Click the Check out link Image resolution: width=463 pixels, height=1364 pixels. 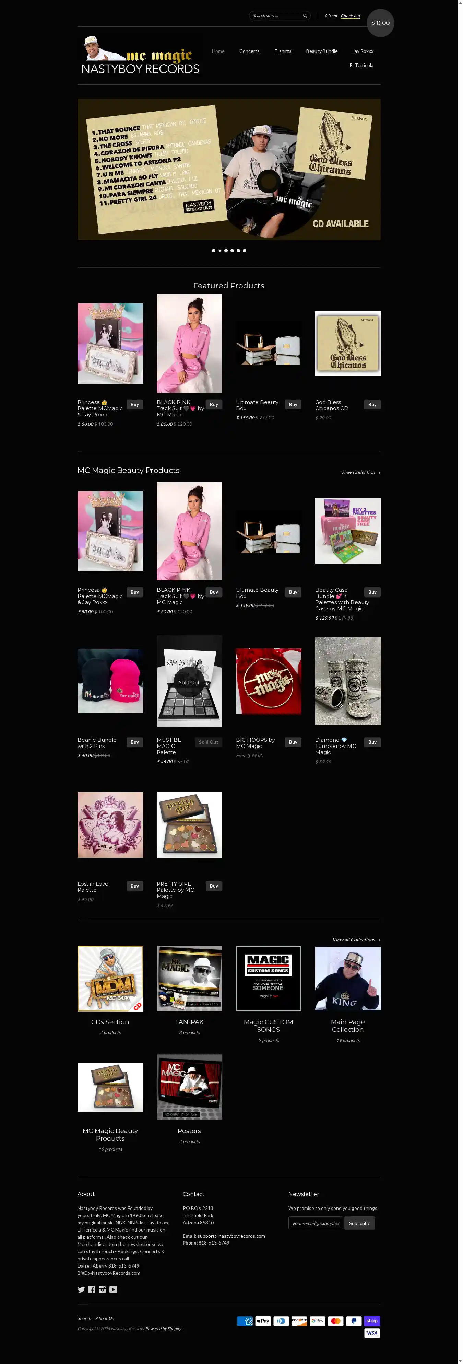click(x=350, y=16)
